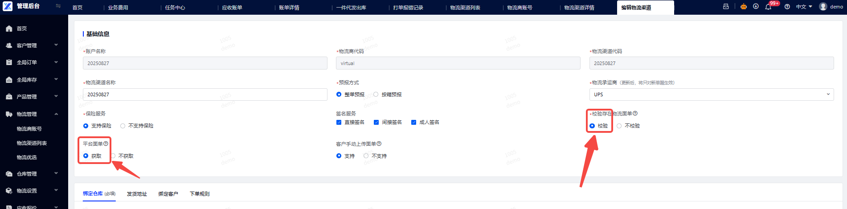Collapse the sidebar with the toggle icon
This screenshot has width=847, height=209.
58,6
